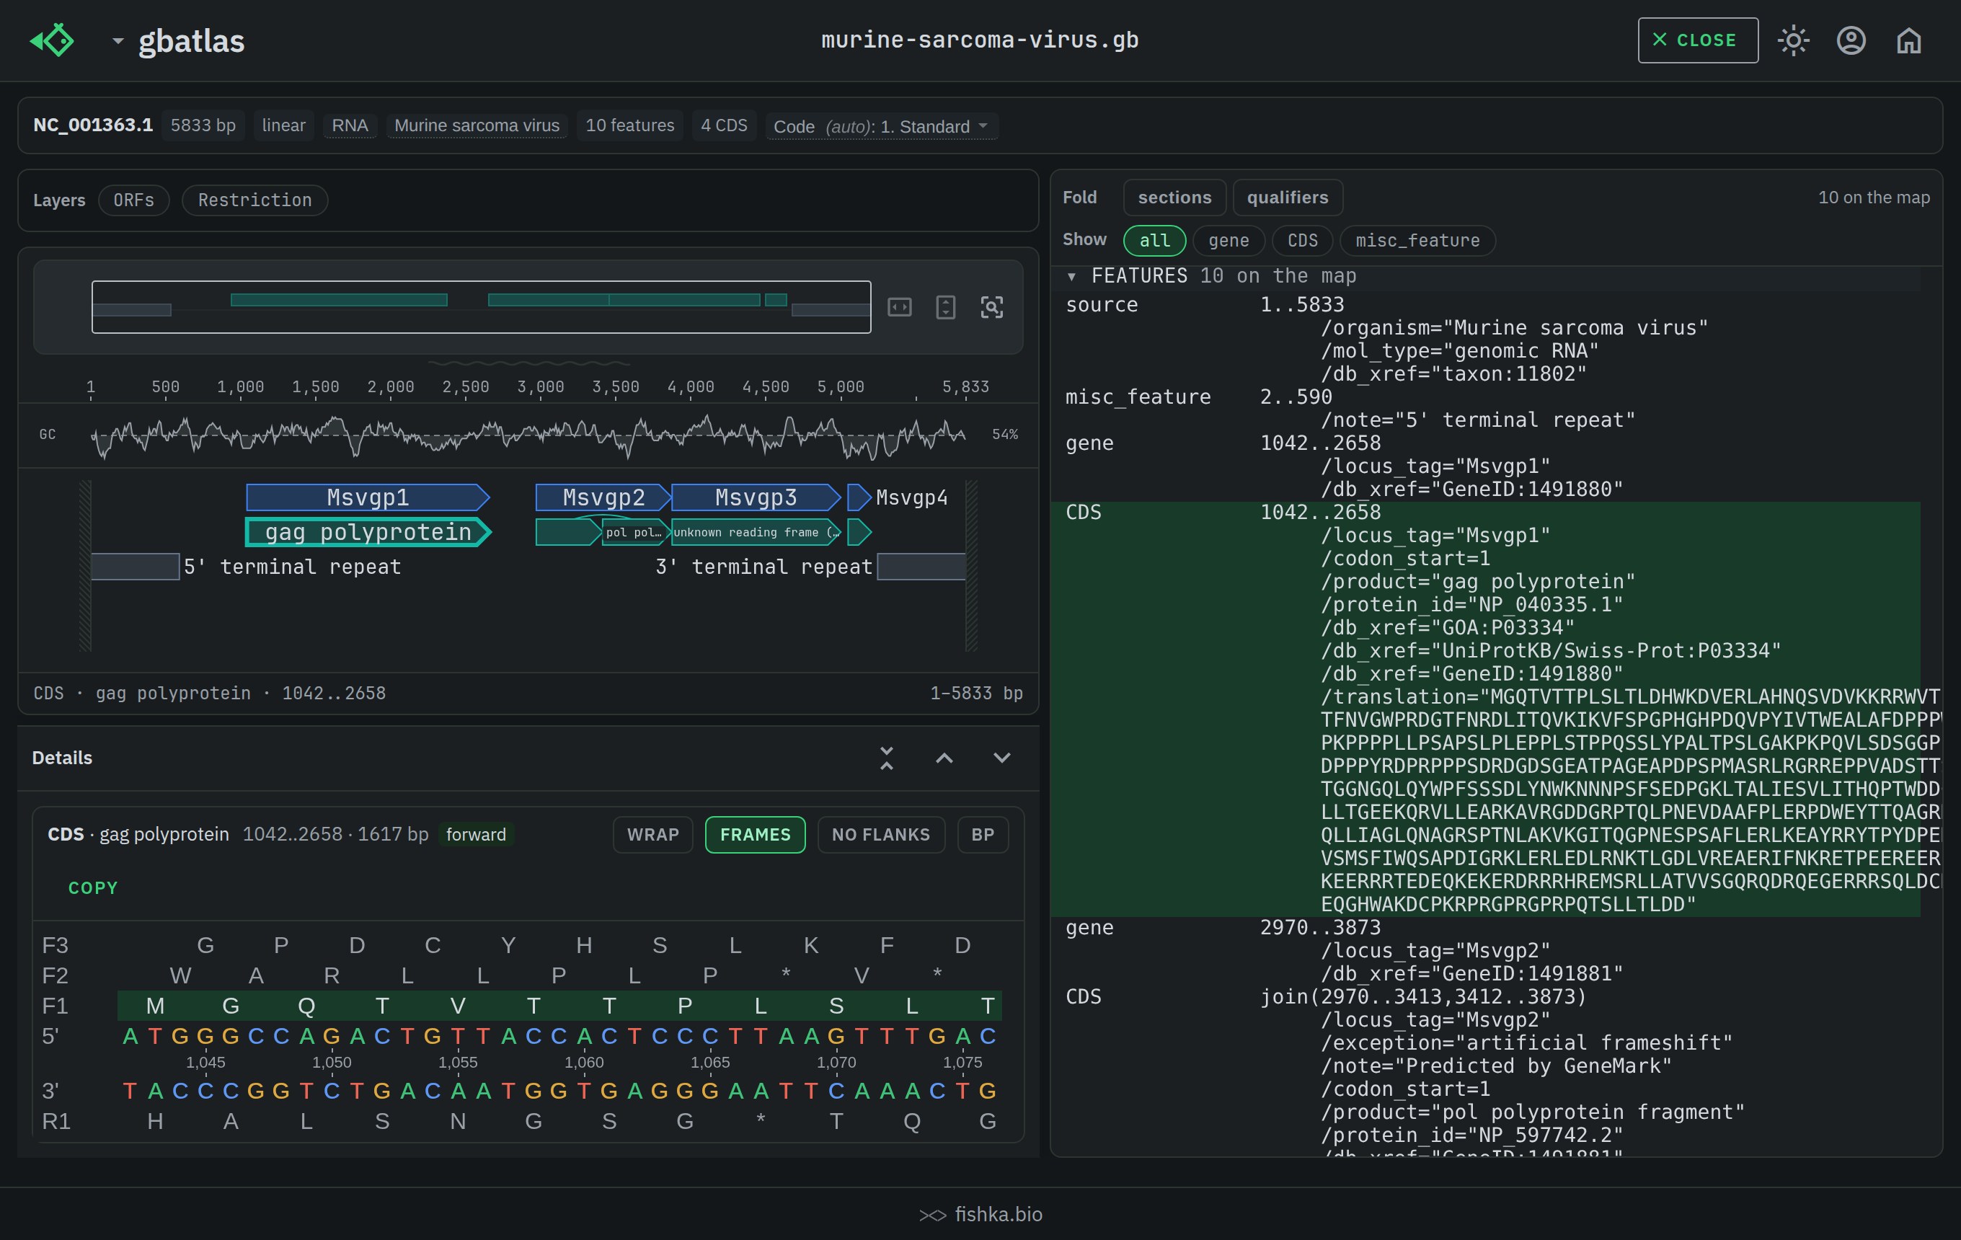Toggle the Restriction layer
1961x1240 pixels.
(255, 200)
